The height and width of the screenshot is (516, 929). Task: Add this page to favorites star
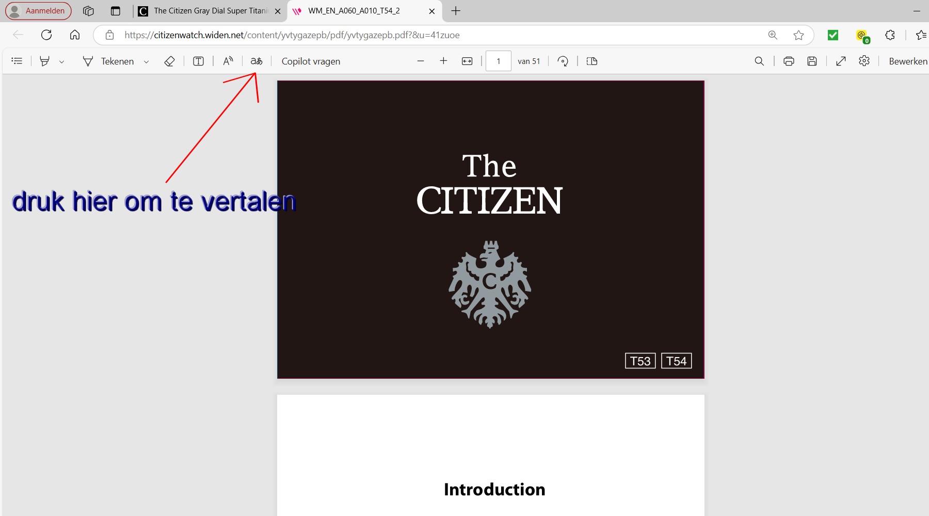pos(798,35)
